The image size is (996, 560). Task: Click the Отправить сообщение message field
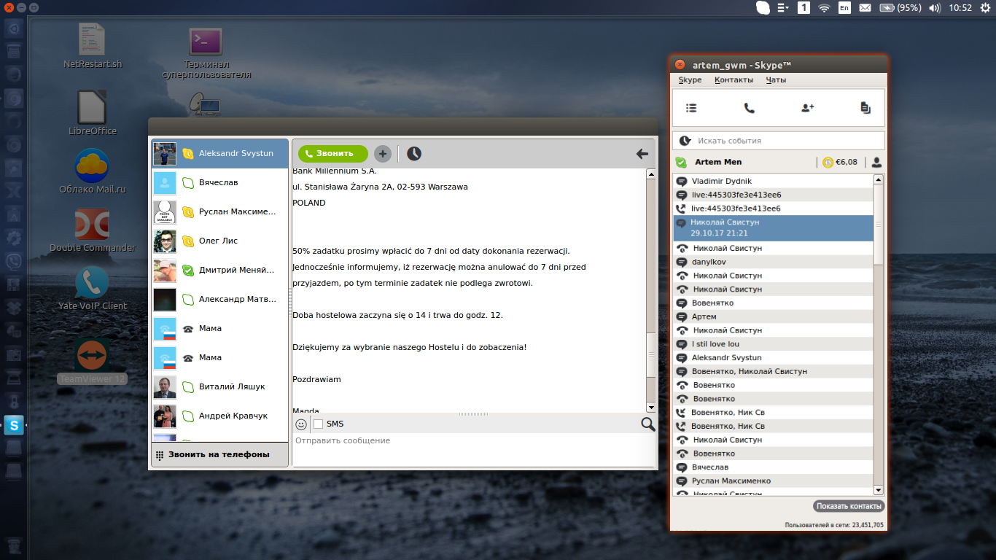click(473, 449)
